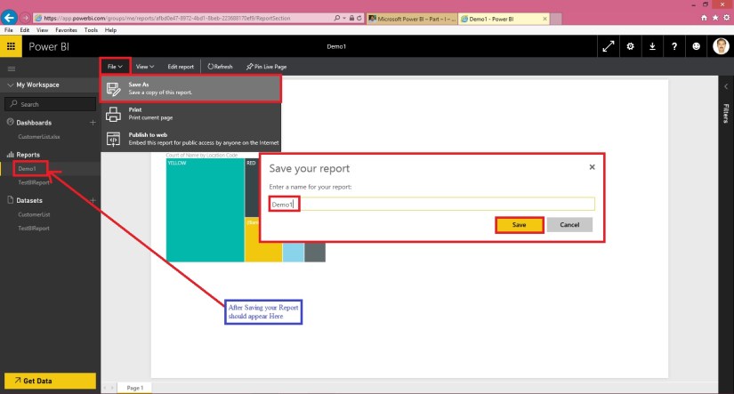
Task: Open the help question mark icon
Action: pos(674,46)
